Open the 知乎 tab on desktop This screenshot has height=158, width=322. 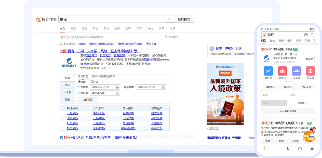[95, 28]
